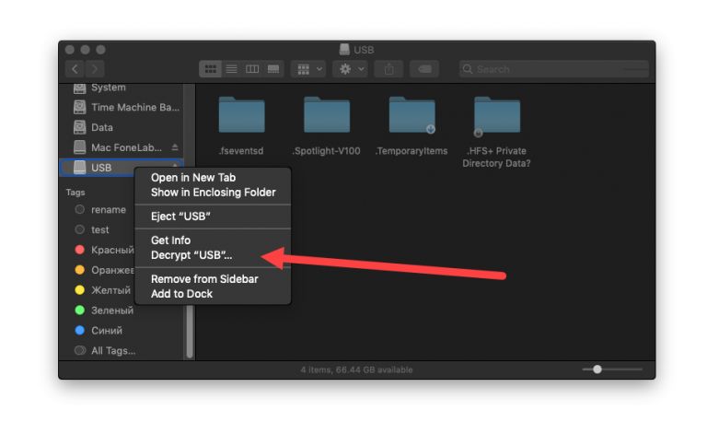The height and width of the screenshot is (434, 707).
Task: Adjust the icon size slider
Action: pyautogui.click(x=597, y=369)
